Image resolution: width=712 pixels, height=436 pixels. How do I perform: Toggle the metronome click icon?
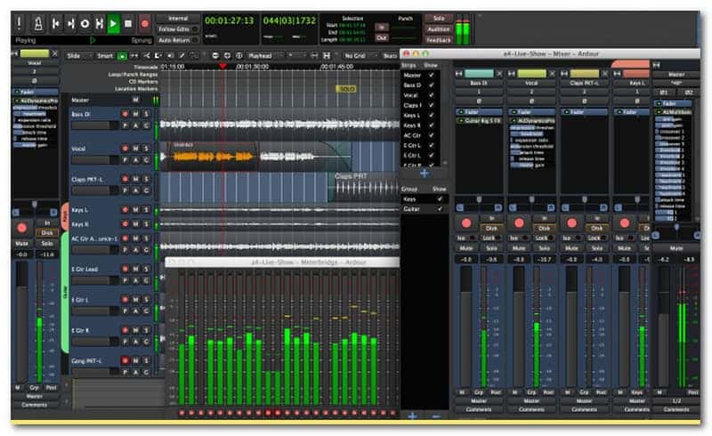[38, 23]
